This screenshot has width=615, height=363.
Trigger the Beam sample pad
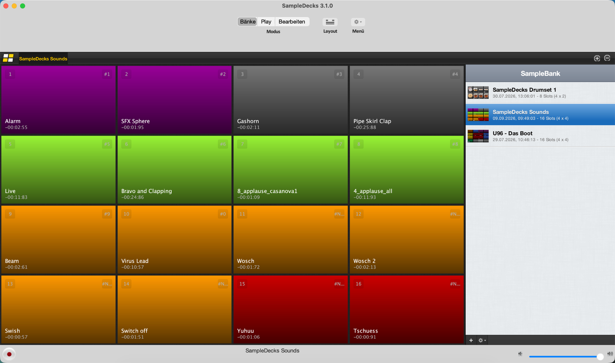coord(58,240)
